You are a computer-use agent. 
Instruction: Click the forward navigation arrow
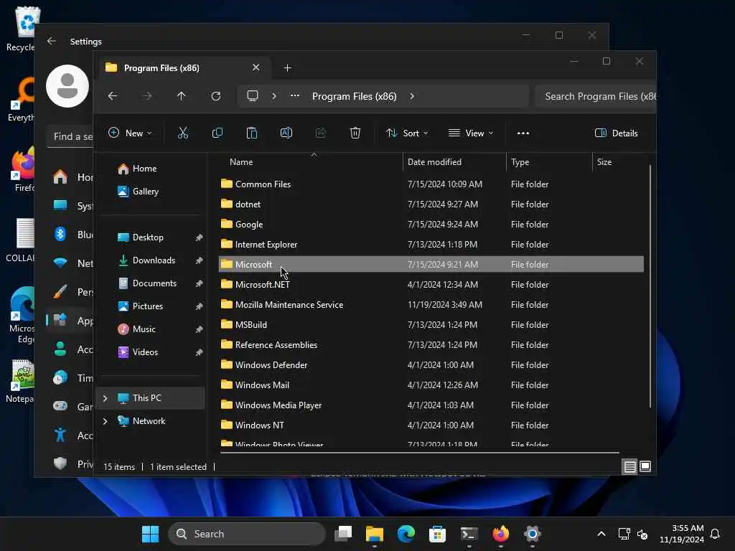click(147, 96)
